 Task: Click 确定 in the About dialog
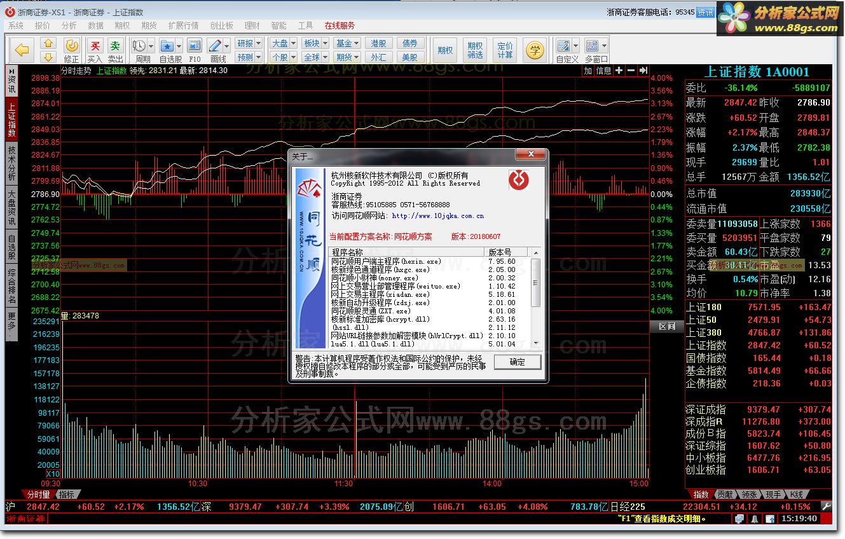click(x=518, y=362)
